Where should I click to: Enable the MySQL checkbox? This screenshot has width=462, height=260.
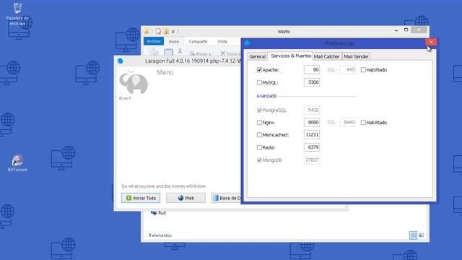(x=259, y=82)
